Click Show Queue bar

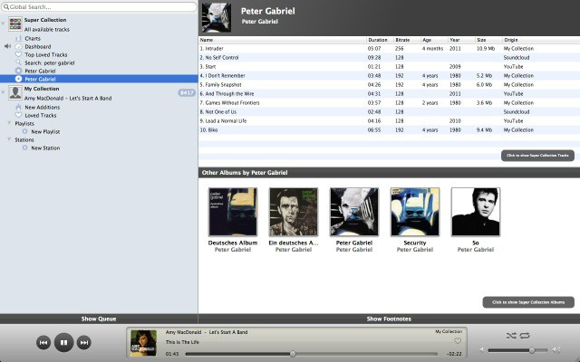99,319
